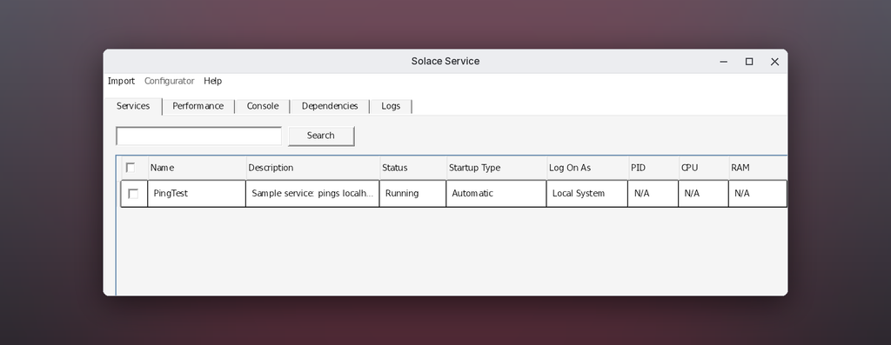Open the Import menu
891x345 pixels.
(x=121, y=81)
